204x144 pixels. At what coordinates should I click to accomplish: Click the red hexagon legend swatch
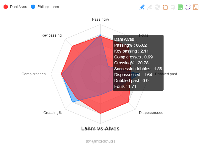pos(5,6)
